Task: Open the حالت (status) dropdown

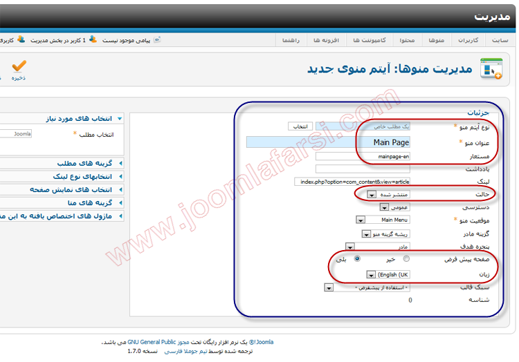Action: pyautogui.click(x=389, y=195)
